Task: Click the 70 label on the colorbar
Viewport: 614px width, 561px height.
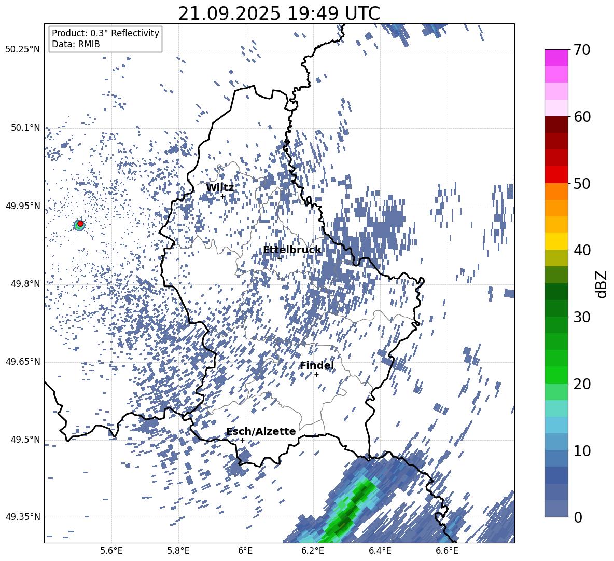Action: (582, 50)
